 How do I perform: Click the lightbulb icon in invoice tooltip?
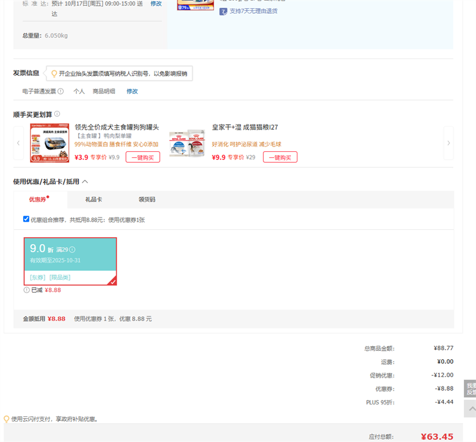tap(54, 73)
